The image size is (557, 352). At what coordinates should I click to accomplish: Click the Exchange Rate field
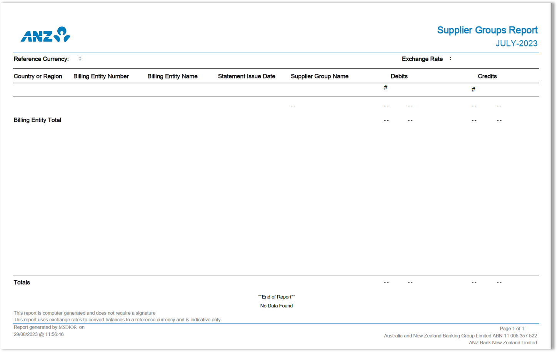[x=422, y=59]
